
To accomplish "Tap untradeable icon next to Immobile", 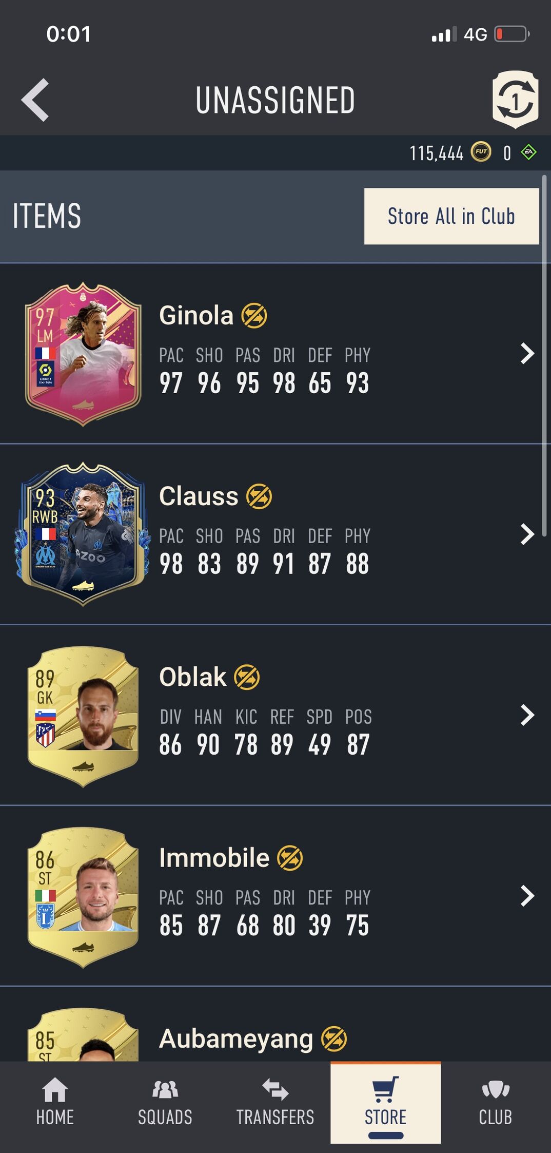I will (x=290, y=858).
